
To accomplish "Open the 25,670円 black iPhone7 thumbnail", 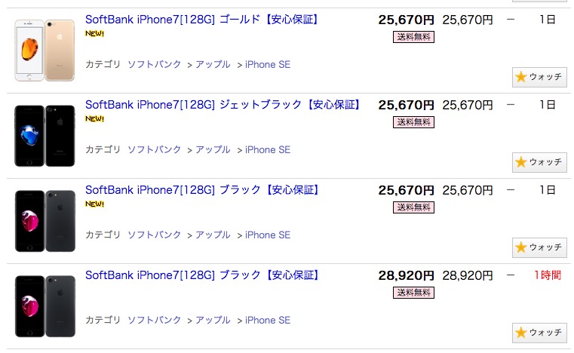I will coord(45,221).
